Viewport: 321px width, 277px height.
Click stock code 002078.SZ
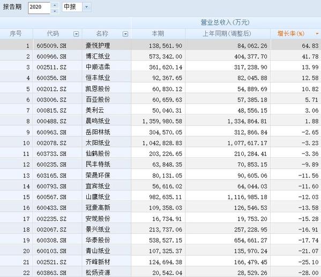[51, 143]
